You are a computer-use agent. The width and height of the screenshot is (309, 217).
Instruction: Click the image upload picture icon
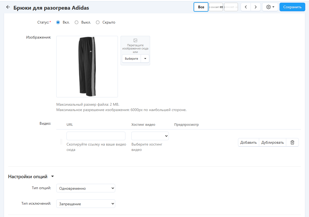click(x=135, y=40)
